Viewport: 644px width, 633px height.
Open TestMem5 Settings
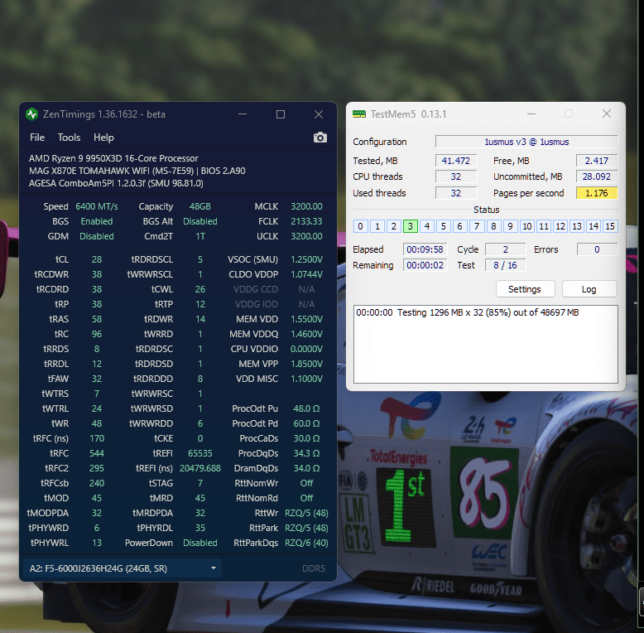point(525,289)
